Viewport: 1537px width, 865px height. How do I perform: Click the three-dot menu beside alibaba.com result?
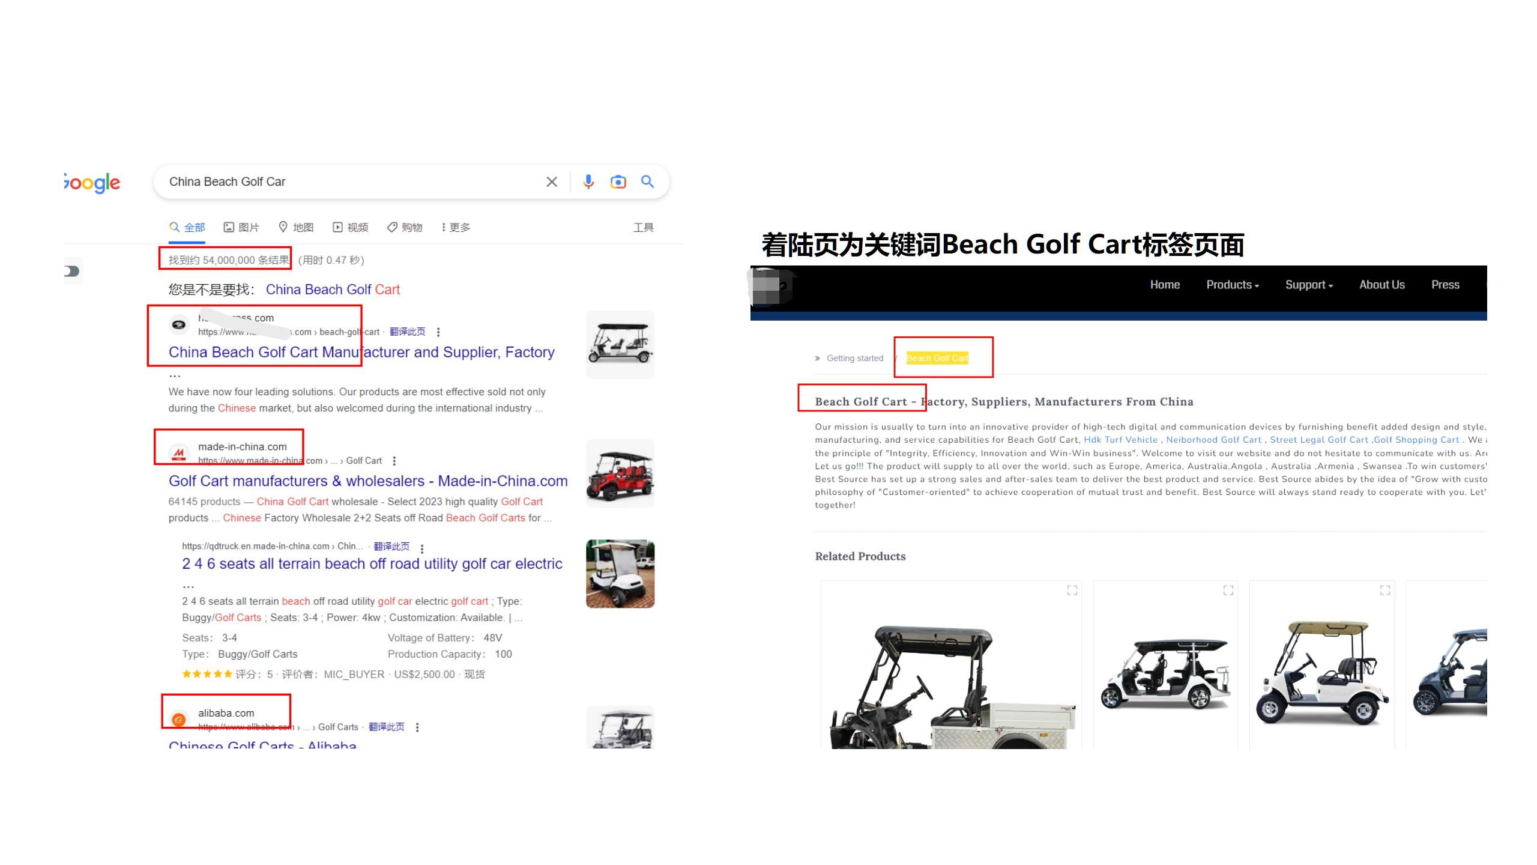(x=417, y=727)
